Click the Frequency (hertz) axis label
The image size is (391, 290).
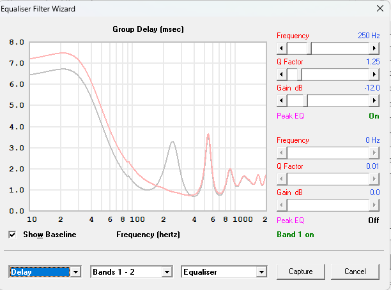(x=148, y=235)
